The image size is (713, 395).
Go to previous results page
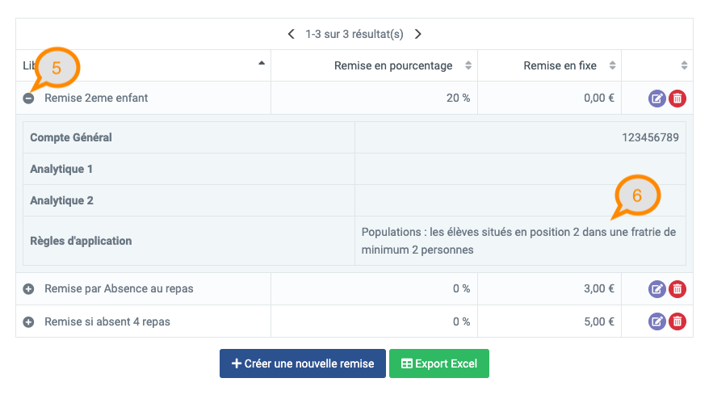click(291, 34)
